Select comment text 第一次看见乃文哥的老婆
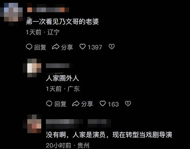The image size is (190, 149). coord(62,22)
